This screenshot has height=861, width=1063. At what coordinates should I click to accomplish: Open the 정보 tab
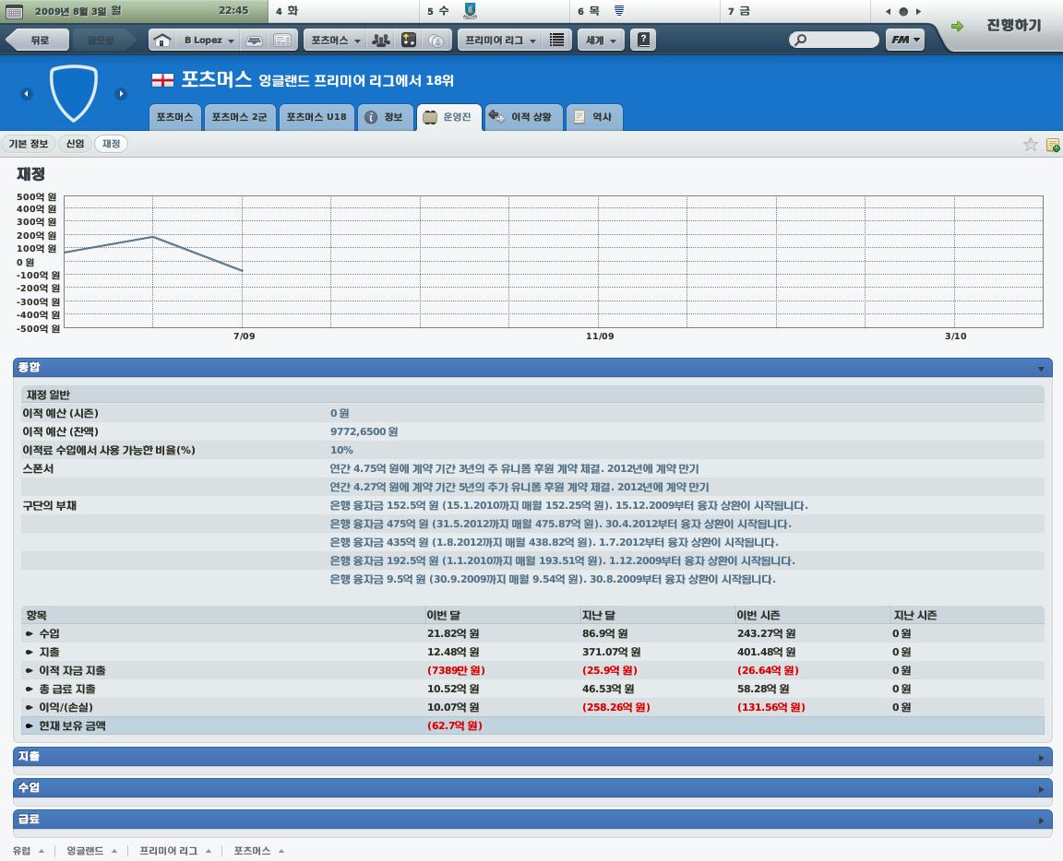385,117
